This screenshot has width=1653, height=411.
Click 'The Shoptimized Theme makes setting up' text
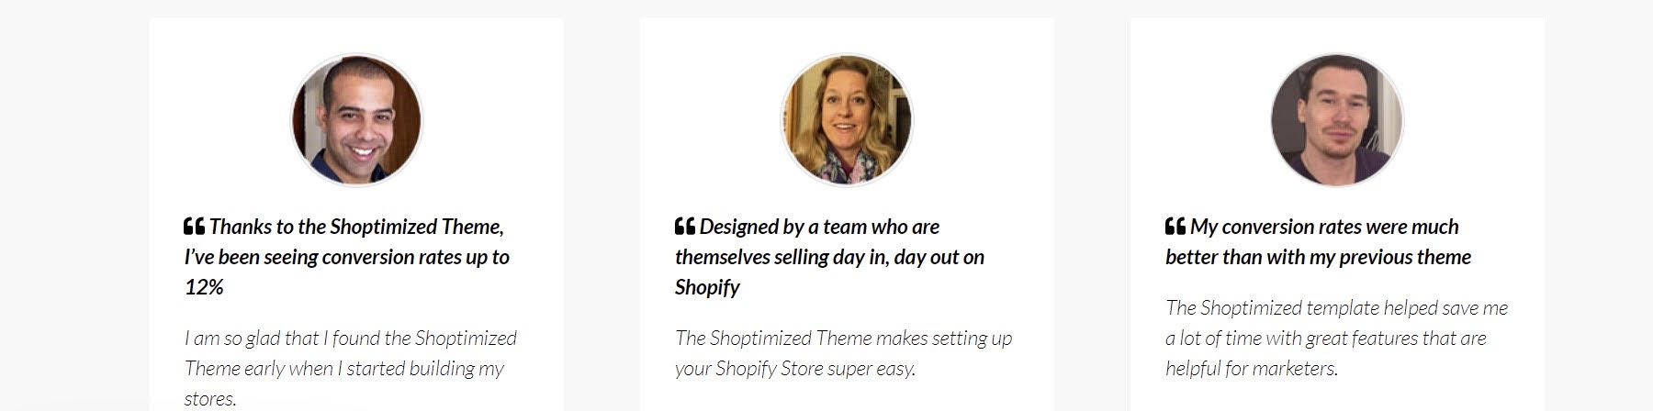point(843,339)
